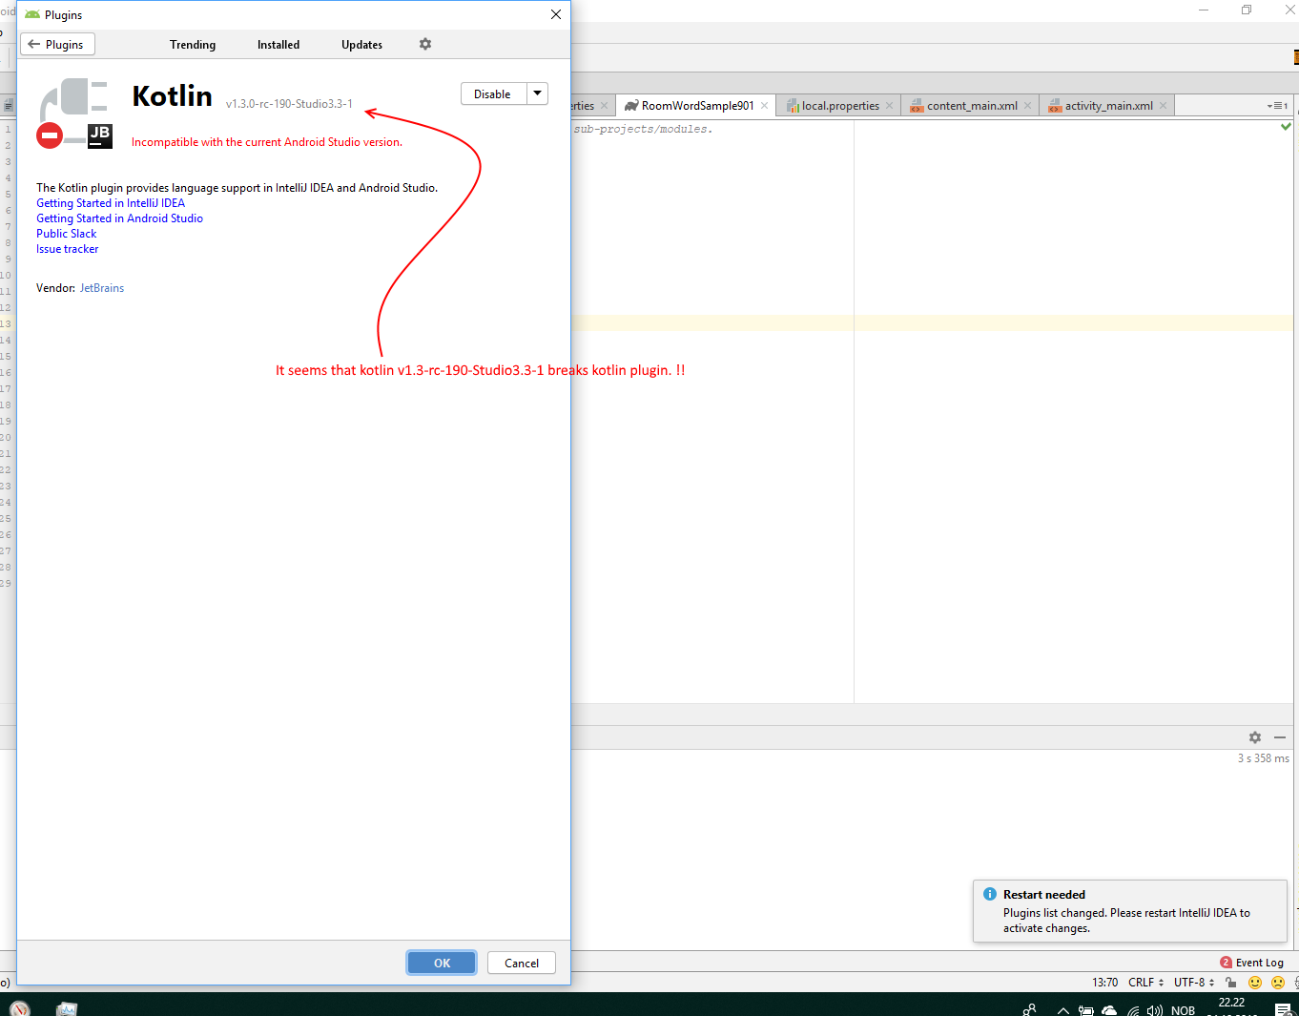Click the back arrow Plugins button
Viewport: 1299px width, 1016px height.
(57, 45)
